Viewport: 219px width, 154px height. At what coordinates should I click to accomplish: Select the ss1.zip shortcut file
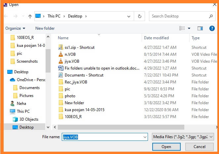pos(79,47)
